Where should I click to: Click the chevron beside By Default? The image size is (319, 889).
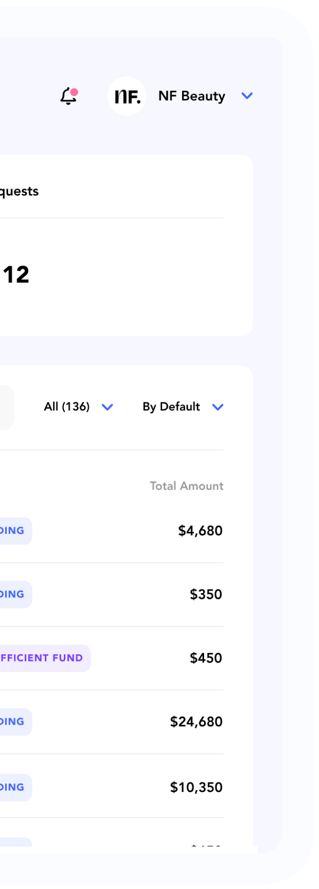[x=217, y=407]
